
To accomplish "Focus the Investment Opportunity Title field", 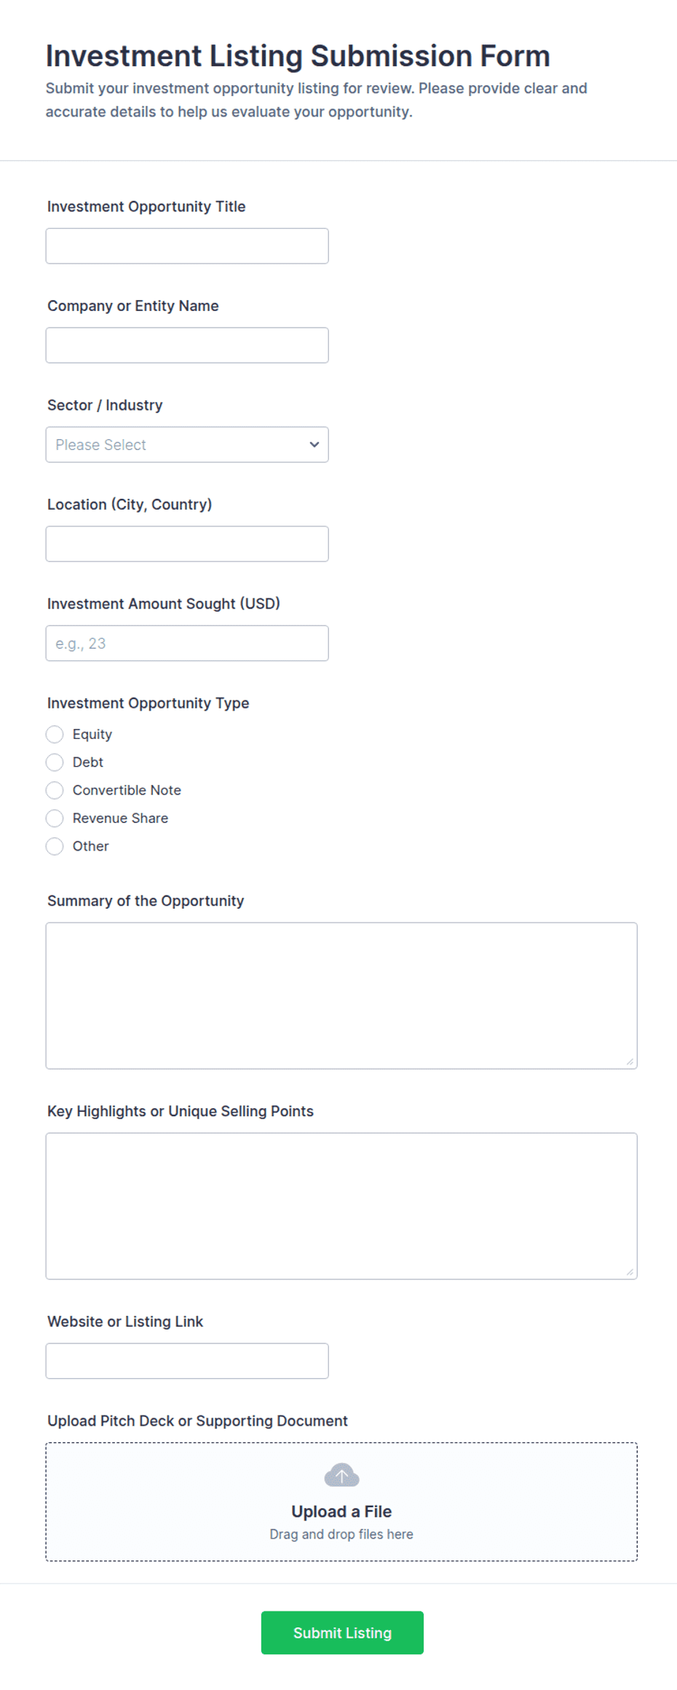I will point(187,246).
